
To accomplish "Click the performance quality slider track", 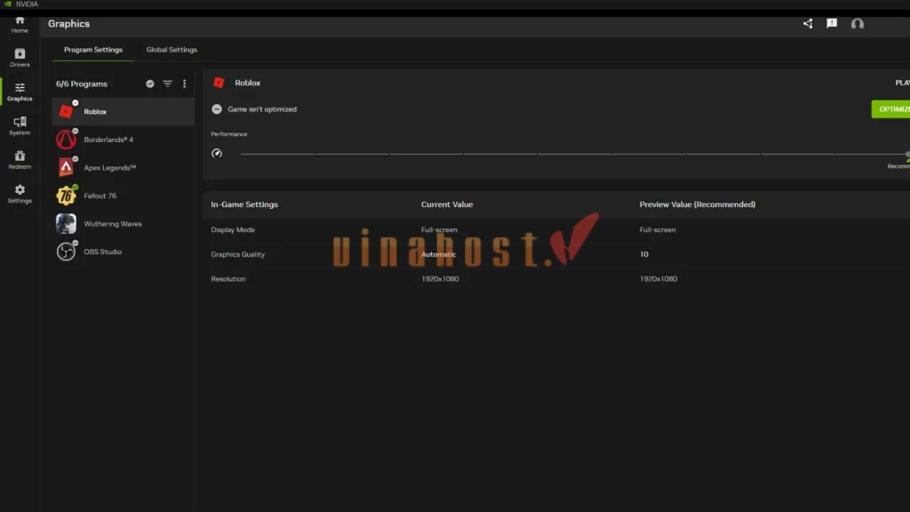I will [x=575, y=154].
